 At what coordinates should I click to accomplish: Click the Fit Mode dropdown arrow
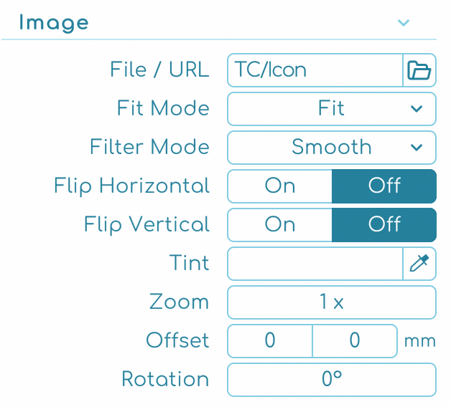point(417,109)
